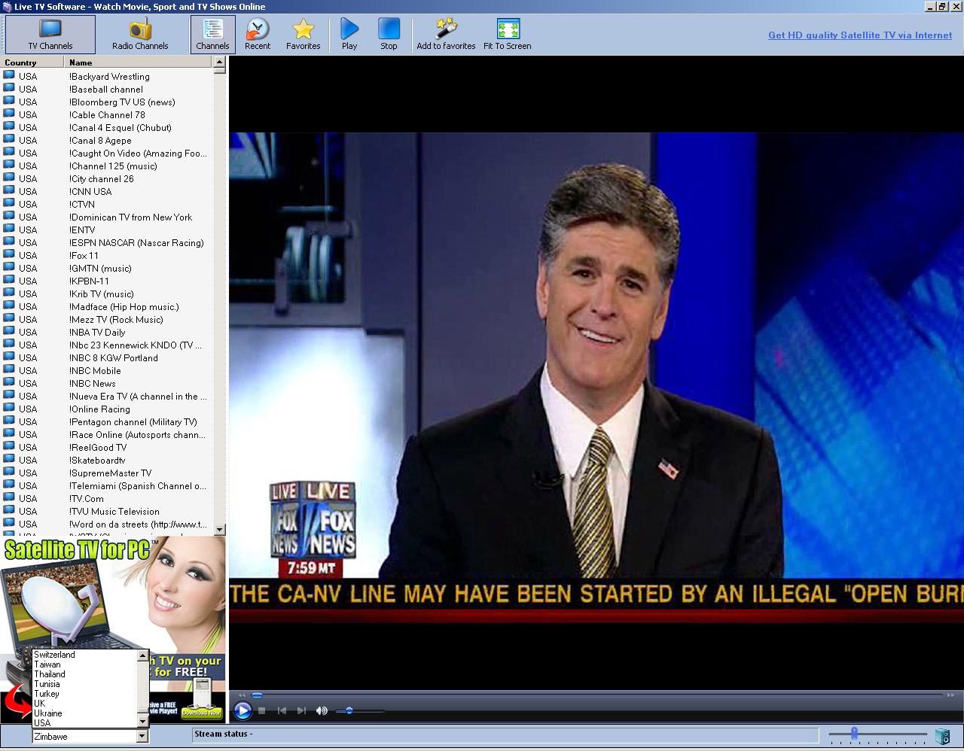The height and width of the screenshot is (751, 964).
Task: Expand the country dropdown showing Zimbawe
Action: tap(142, 737)
